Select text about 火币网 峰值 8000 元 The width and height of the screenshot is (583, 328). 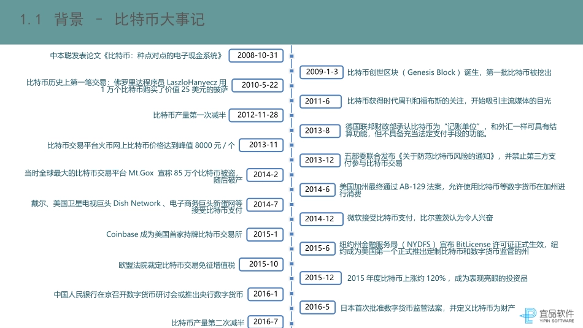pyautogui.click(x=141, y=145)
